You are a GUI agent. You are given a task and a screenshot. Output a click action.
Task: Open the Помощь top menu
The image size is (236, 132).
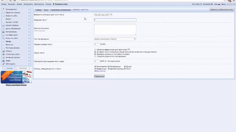(48, 4)
